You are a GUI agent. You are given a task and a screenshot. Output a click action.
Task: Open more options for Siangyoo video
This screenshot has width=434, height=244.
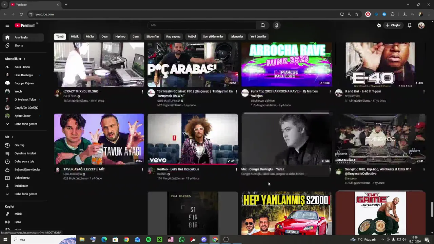424,169
